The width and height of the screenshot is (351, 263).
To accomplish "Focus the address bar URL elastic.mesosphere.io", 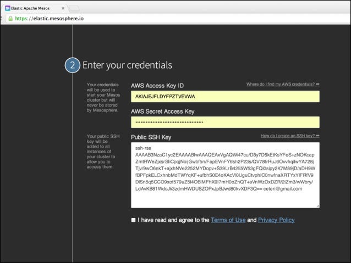I will click(x=50, y=18).
